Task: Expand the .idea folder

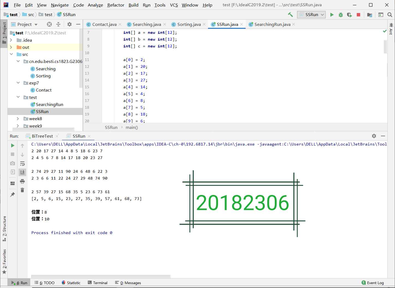Action: [x=11, y=40]
